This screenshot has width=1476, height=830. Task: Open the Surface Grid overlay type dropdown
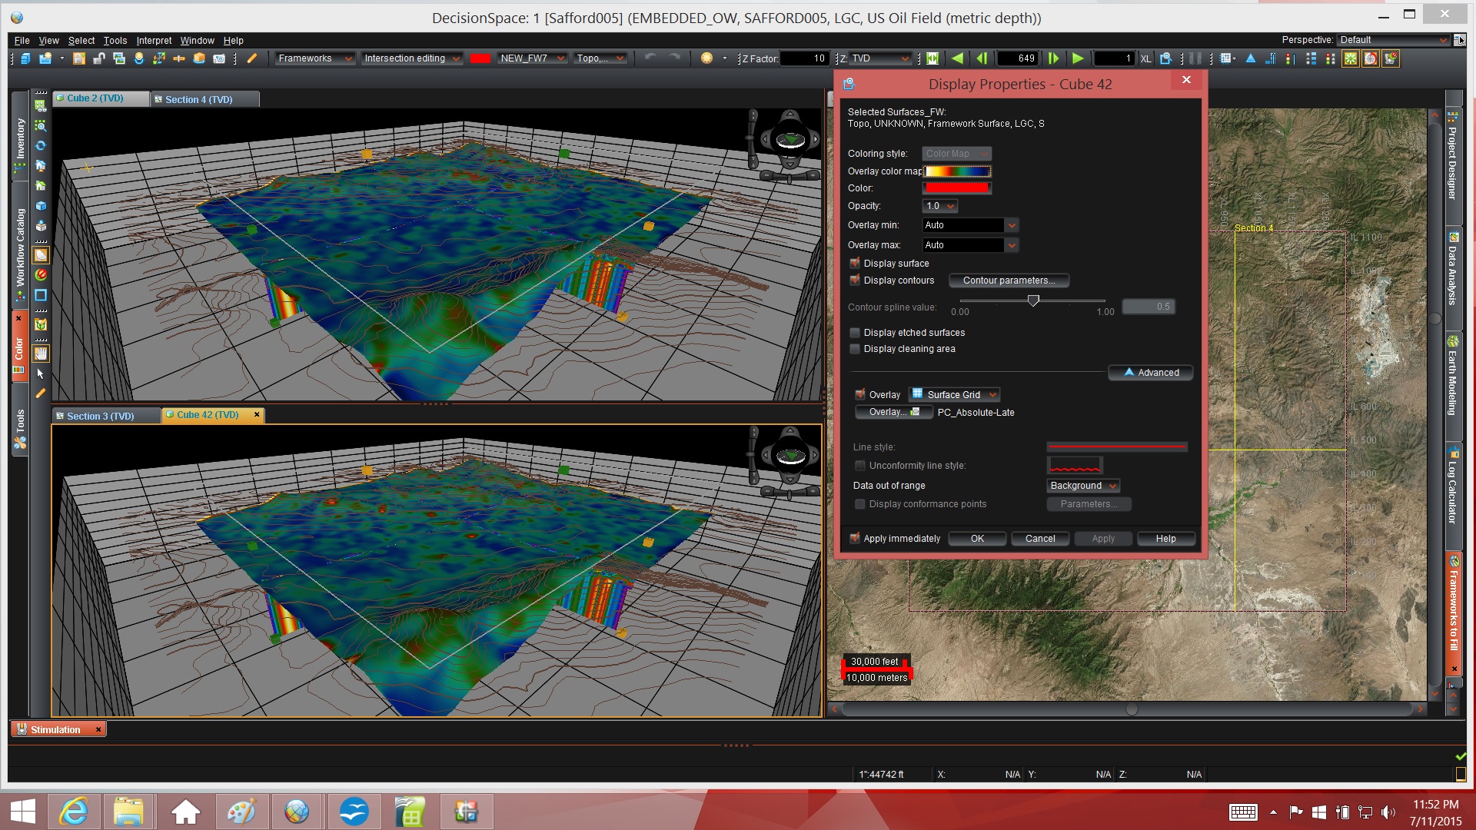pos(954,394)
